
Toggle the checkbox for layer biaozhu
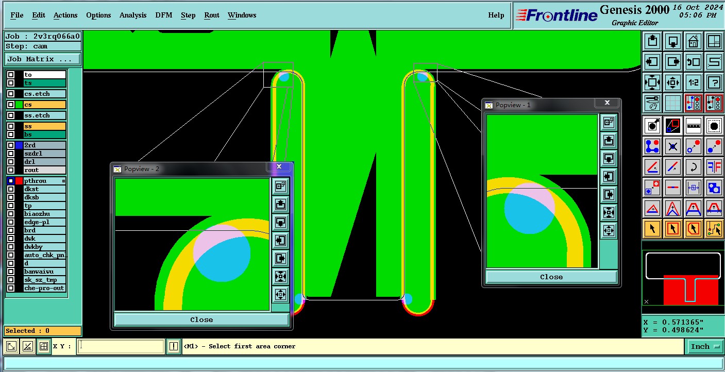(x=11, y=214)
